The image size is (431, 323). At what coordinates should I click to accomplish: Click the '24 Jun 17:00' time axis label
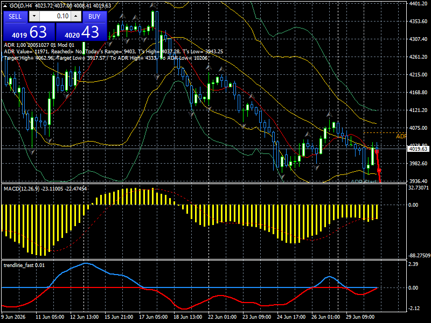(x=291, y=317)
